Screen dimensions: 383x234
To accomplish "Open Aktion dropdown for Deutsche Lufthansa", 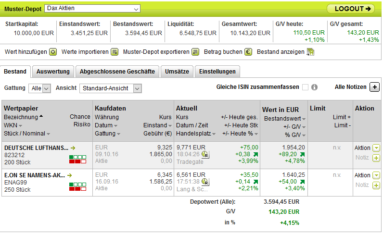I will pyautogui.click(x=376, y=148).
